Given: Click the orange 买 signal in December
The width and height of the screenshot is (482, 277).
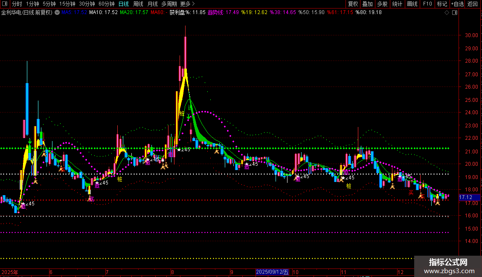Looking at the screenshot, I should pyautogui.click(x=411, y=193).
